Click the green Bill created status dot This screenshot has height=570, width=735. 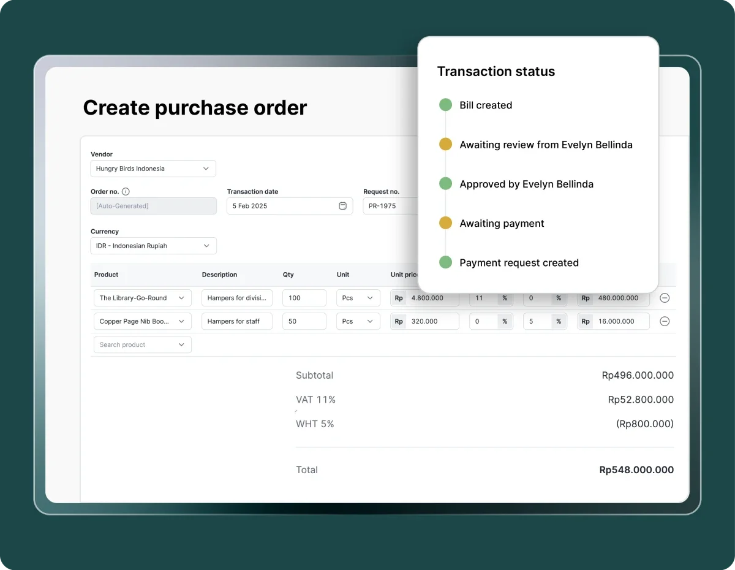(445, 105)
